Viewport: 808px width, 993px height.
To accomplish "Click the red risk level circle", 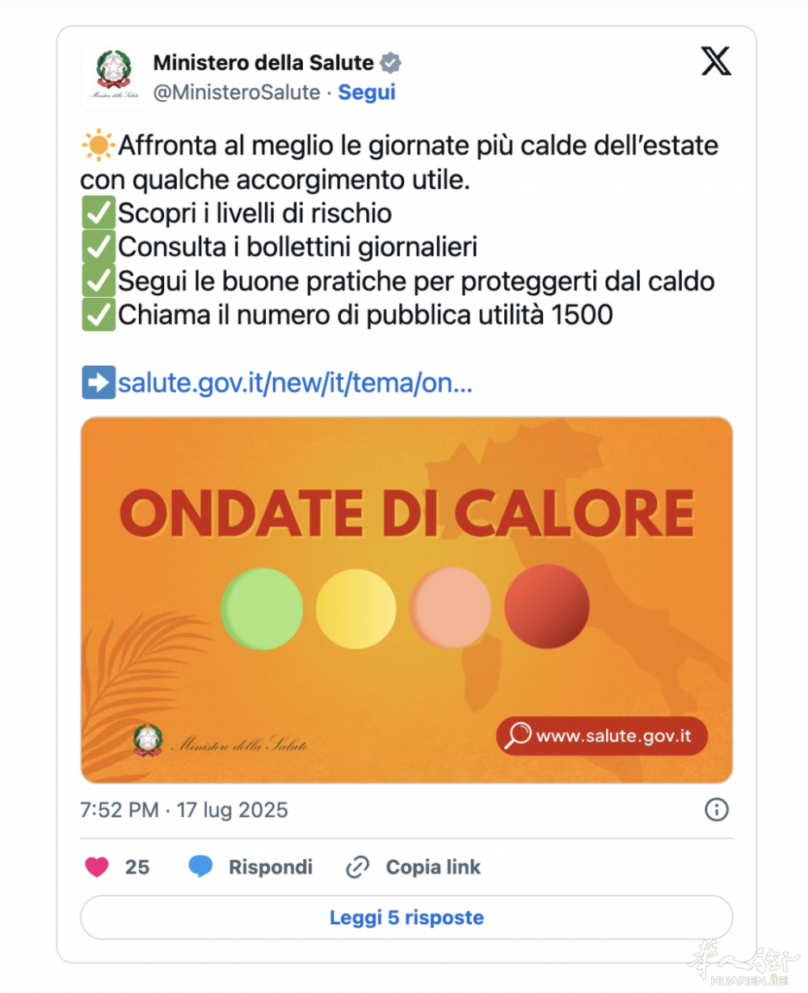I will pyautogui.click(x=547, y=606).
